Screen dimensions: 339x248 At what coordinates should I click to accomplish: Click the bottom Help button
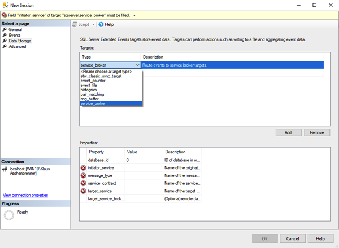tap(320, 238)
